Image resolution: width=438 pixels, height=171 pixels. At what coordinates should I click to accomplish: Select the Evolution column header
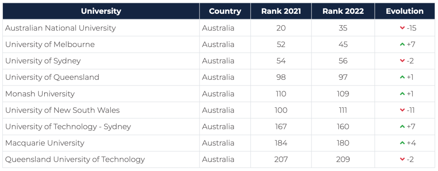405,11
